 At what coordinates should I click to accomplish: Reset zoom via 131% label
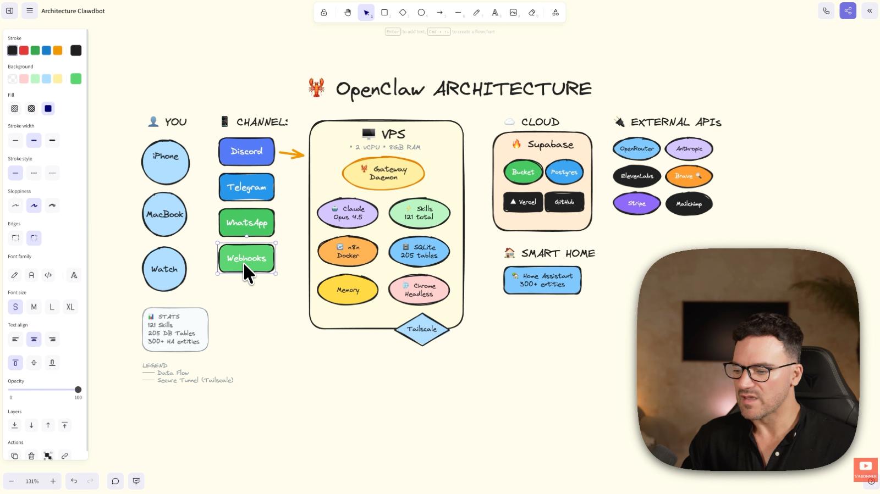tap(32, 481)
